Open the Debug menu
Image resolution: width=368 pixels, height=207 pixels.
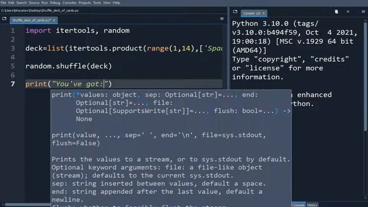[55, 3]
